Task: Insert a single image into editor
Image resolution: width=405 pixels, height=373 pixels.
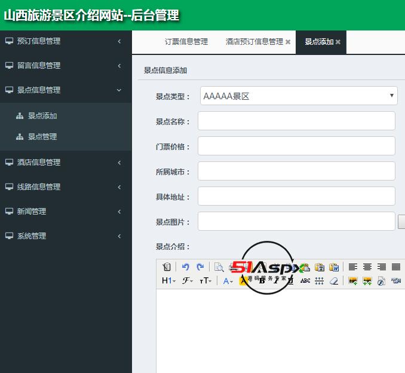Action: (353, 281)
